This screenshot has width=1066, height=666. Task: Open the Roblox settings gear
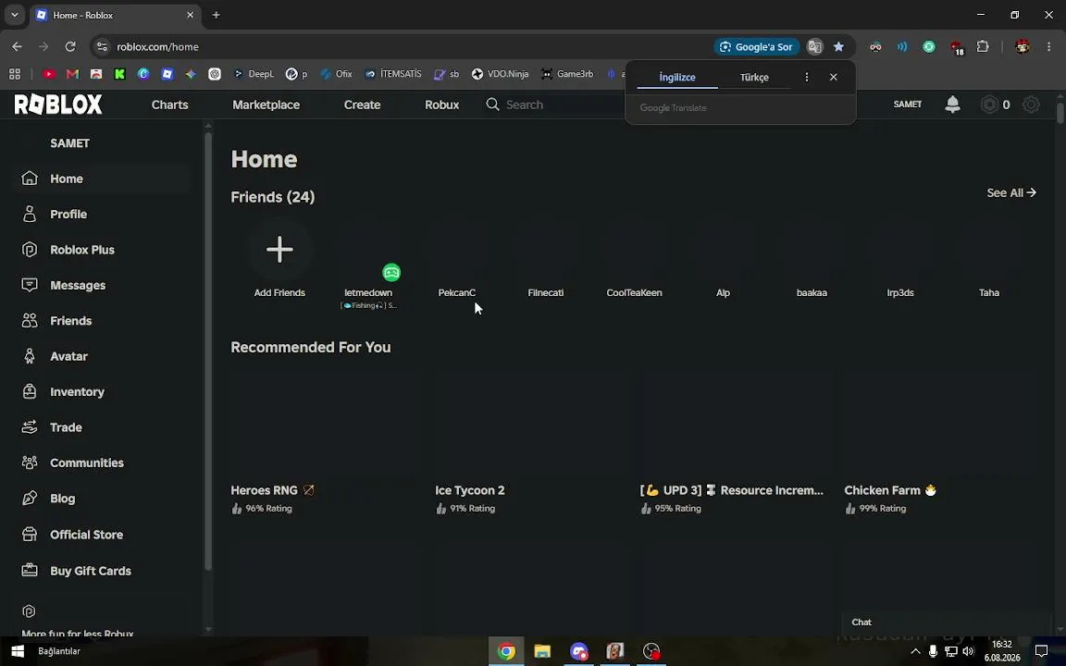(1031, 105)
